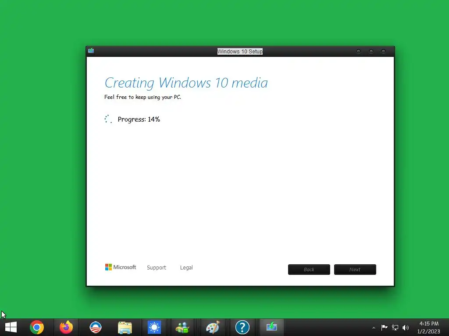Show hidden system tray icons
The image size is (449, 336).
[x=374, y=328]
